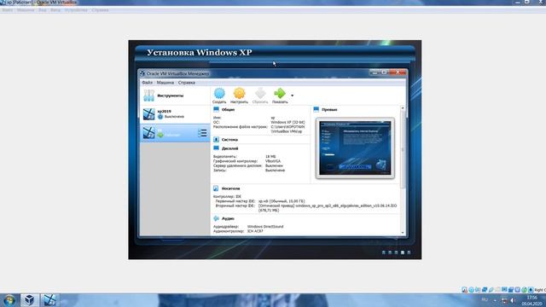Click the display icon in the VM status bar
546x307 pixels.
tap(504, 290)
